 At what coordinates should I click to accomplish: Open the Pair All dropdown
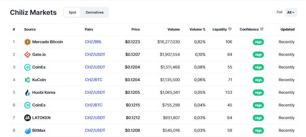click(x=291, y=12)
